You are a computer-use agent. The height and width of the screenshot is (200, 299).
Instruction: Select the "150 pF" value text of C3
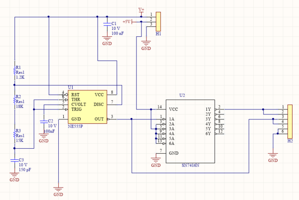pyautogui.click(x=26, y=170)
